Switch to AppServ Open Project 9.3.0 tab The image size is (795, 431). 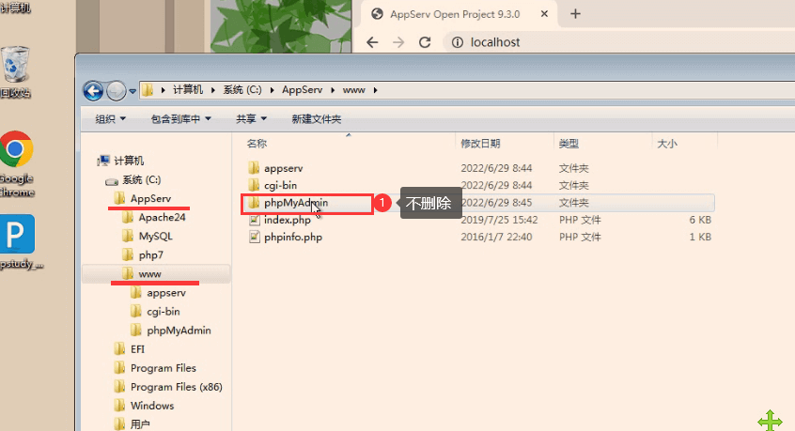pyautogui.click(x=455, y=14)
